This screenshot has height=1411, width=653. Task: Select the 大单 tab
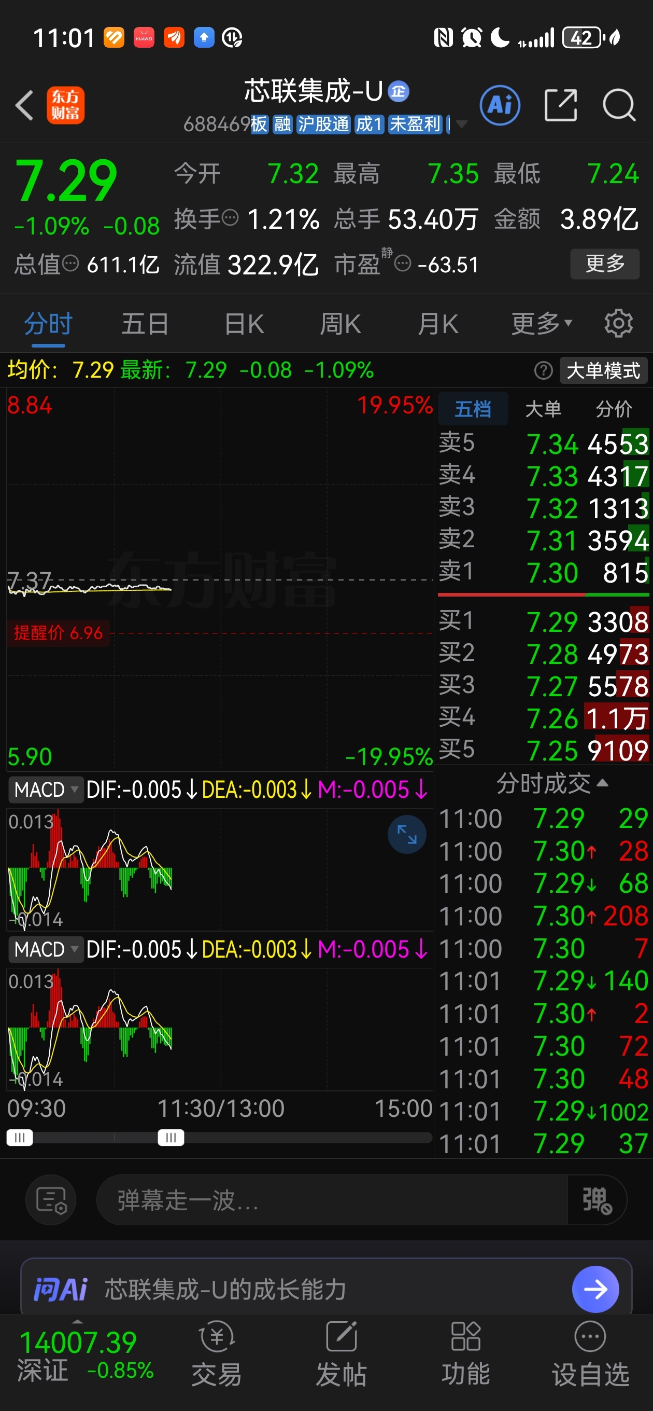(x=544, y=409)
